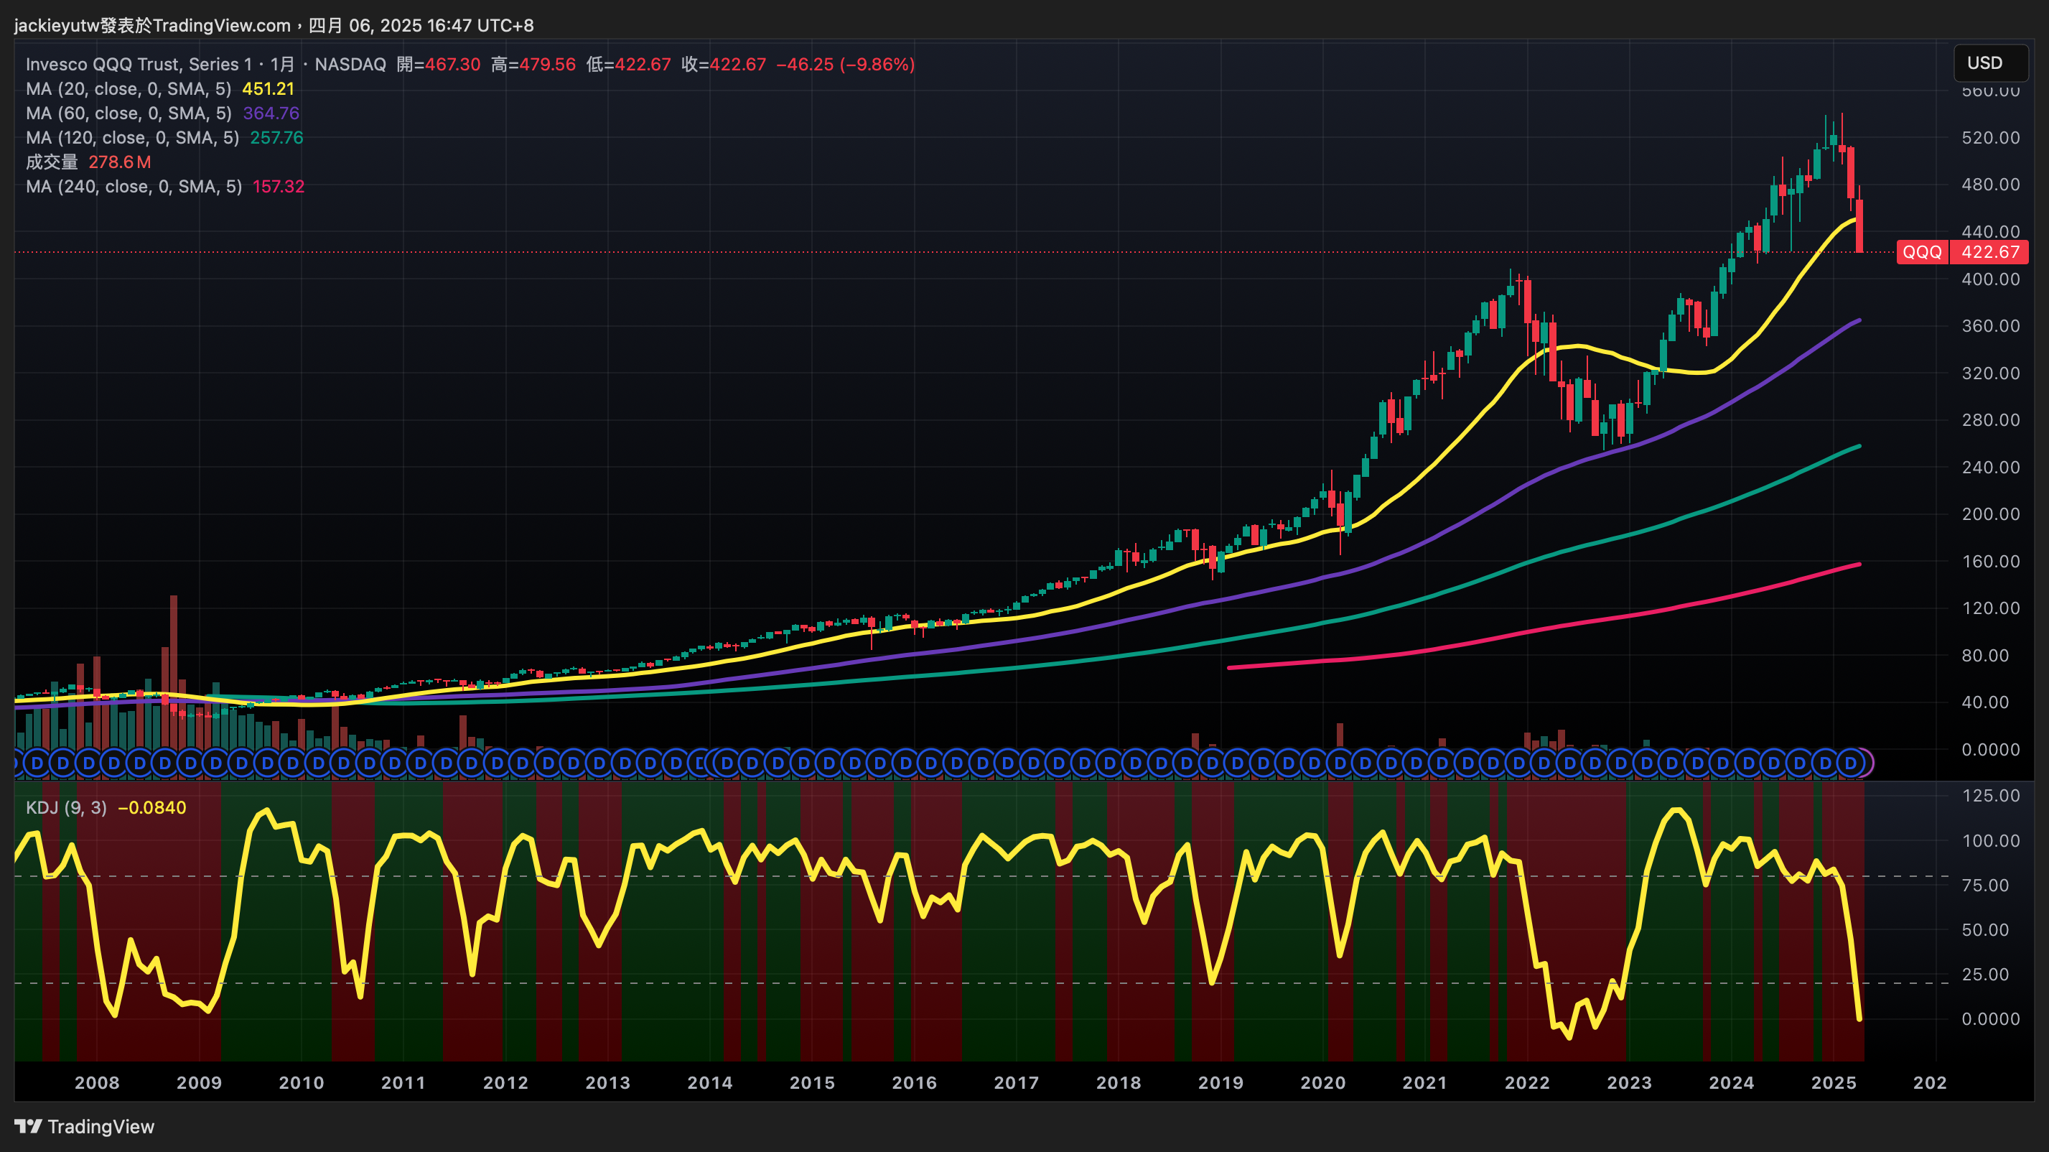Click the 422.67 last price label

click(1990, 252)
